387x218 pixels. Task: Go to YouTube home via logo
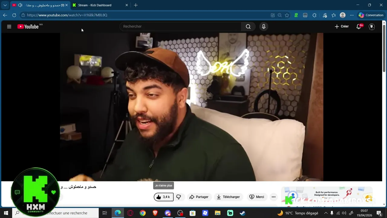click(28, 27)
